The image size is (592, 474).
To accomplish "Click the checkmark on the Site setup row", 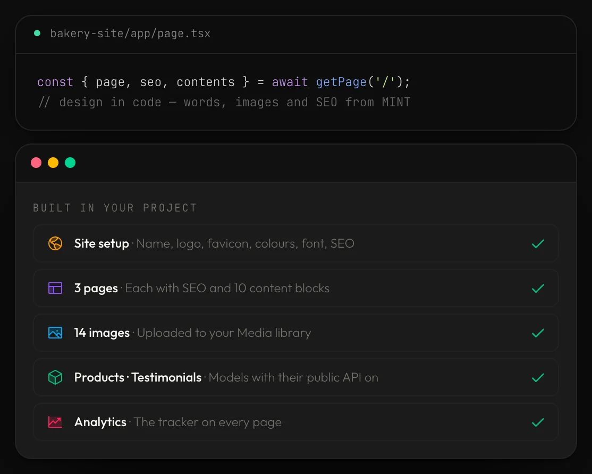I will tap(538, 244).
